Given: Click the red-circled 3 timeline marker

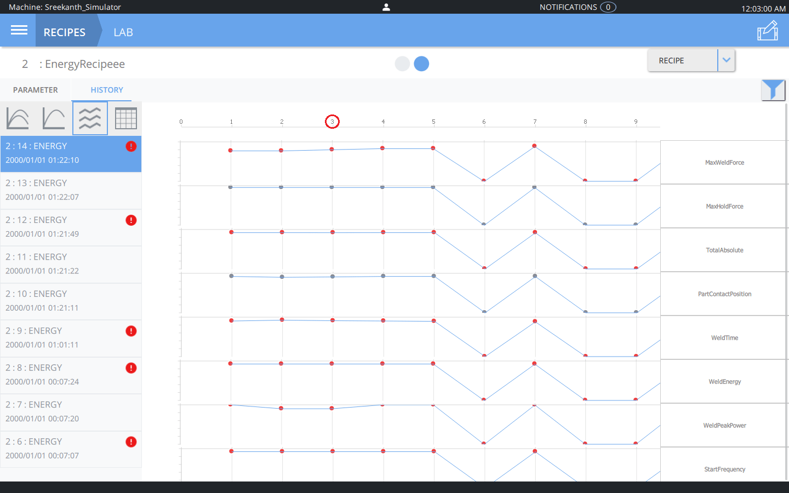Looking at the screenshot, I should pos(333,121).
